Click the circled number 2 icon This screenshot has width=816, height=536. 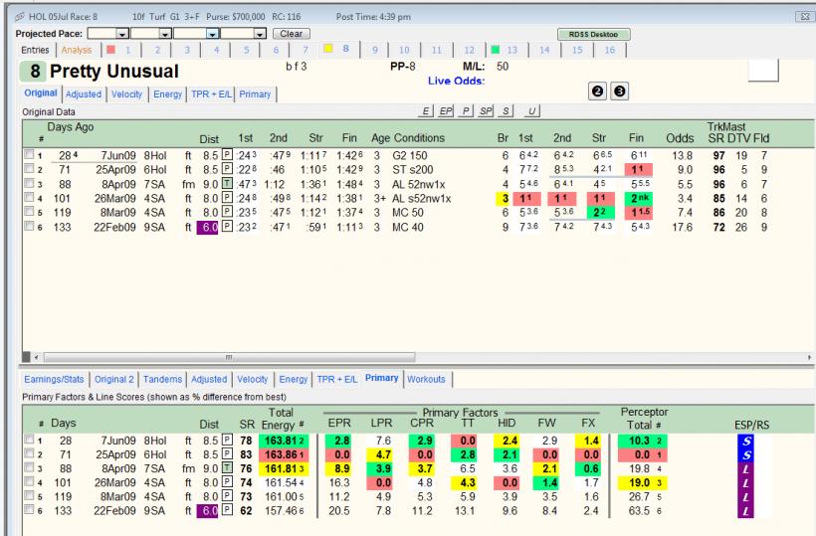pyautogui.click(x=597, y=91)
